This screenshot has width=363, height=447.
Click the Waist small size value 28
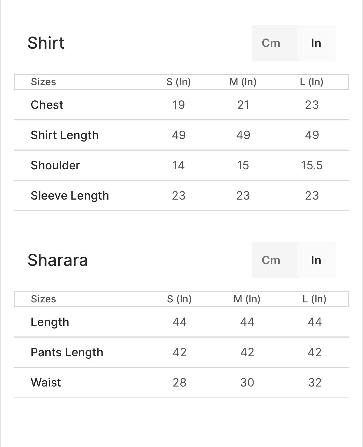(180, 382)
